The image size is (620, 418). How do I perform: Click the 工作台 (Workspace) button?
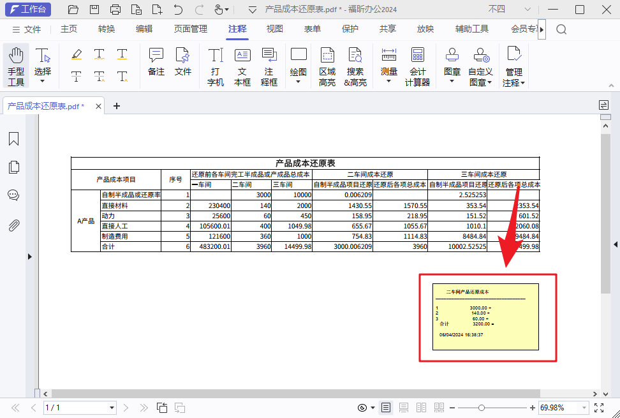[x=27, y=9]
